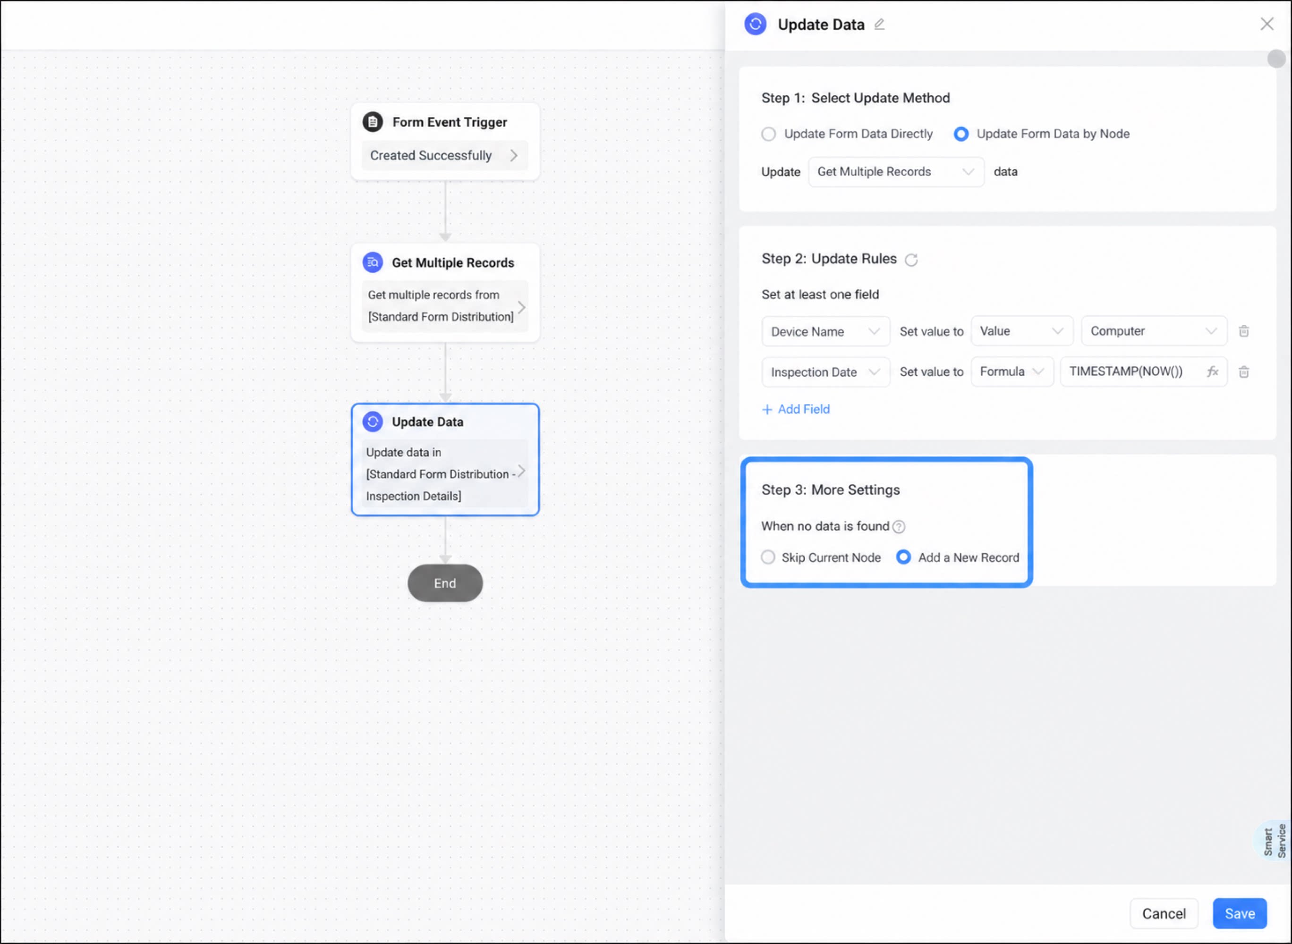
Task: Expand the Device Name field dropdown
Action: 825,331
